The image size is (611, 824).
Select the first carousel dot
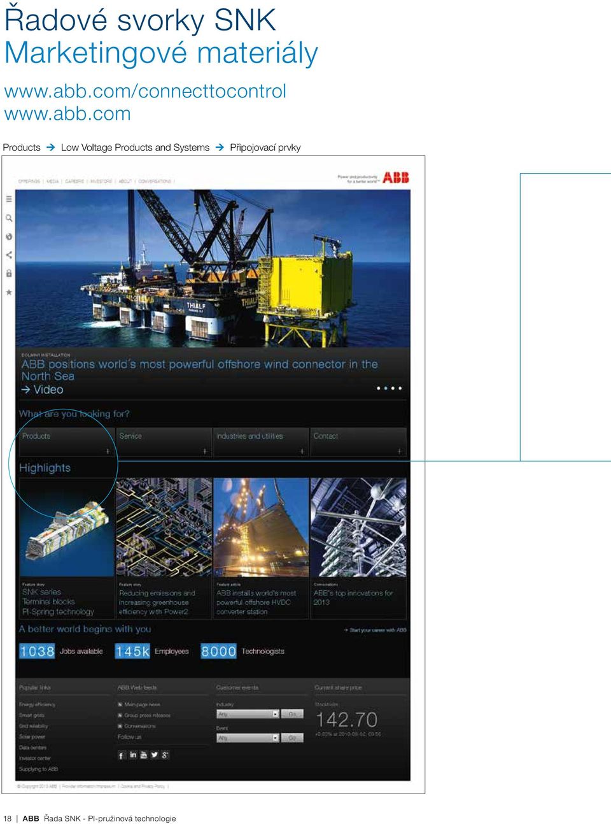pyautogui.click(x=378, y=388)
